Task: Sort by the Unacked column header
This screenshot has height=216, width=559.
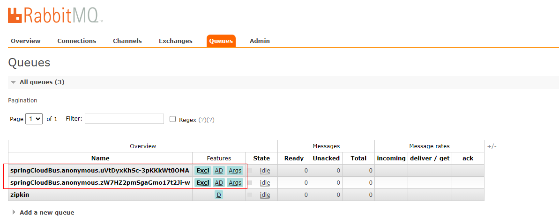Action: pos(326,158)
